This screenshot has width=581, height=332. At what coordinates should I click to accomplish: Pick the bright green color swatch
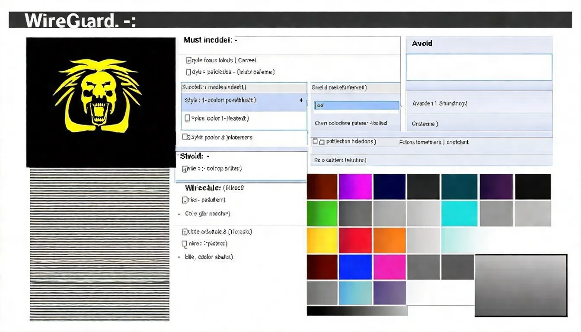tap(322, 213)
